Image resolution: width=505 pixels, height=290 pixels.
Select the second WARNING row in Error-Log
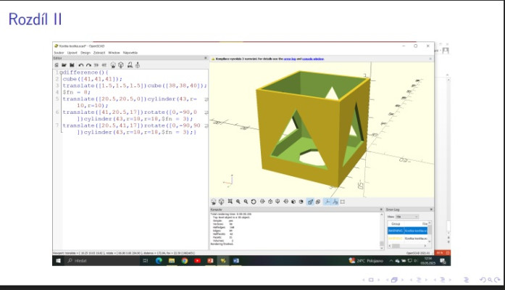pos(407,239)
